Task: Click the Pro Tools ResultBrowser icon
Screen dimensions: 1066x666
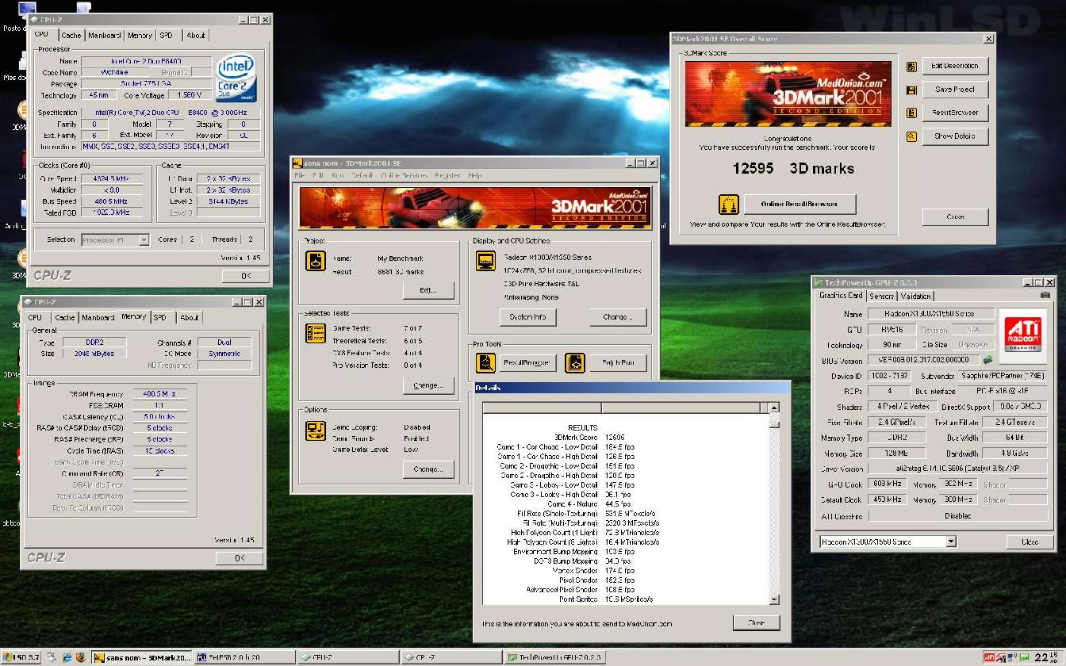Action: 485,363
